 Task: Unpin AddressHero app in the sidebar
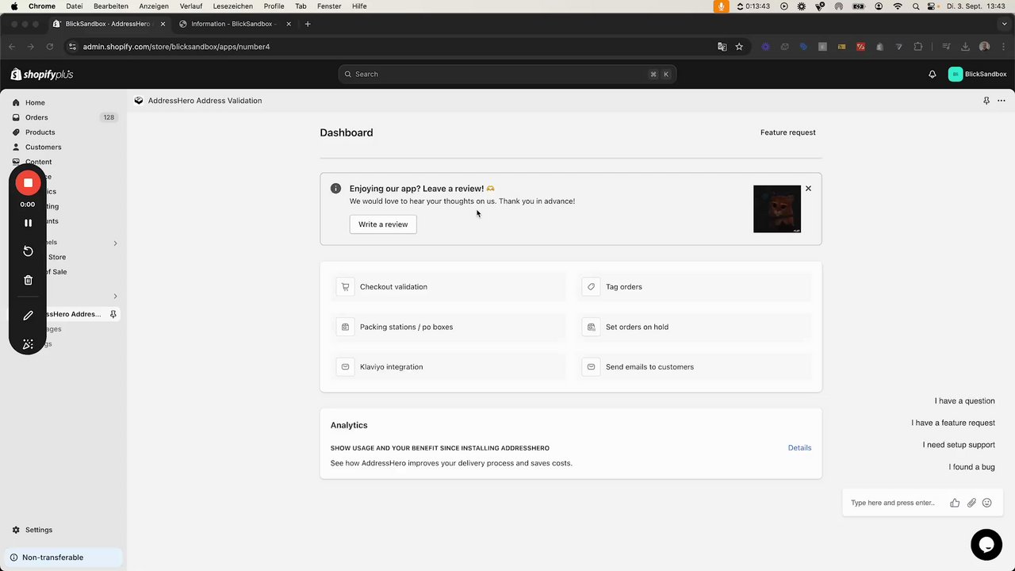(113, 314)
